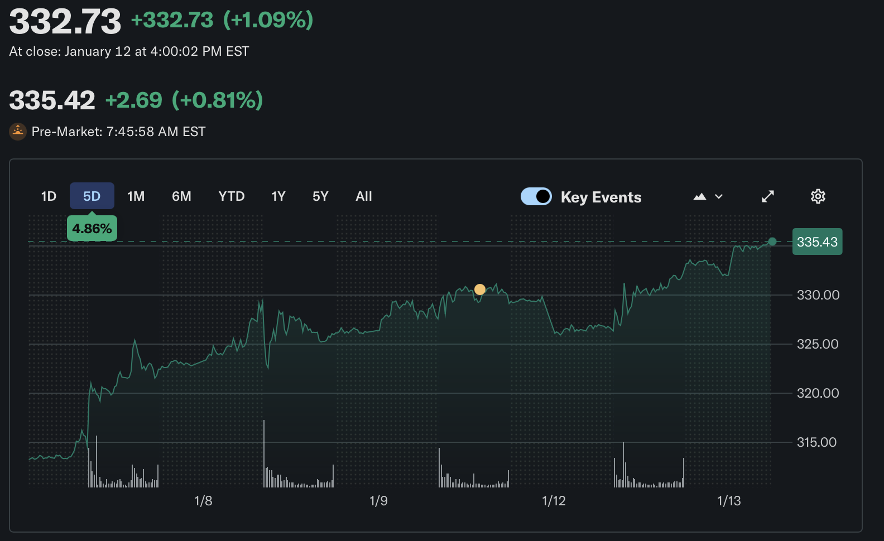The image size is (884, 541).
Task: Toggle the Key Events switch off
Action: click(x=536, y=196)
